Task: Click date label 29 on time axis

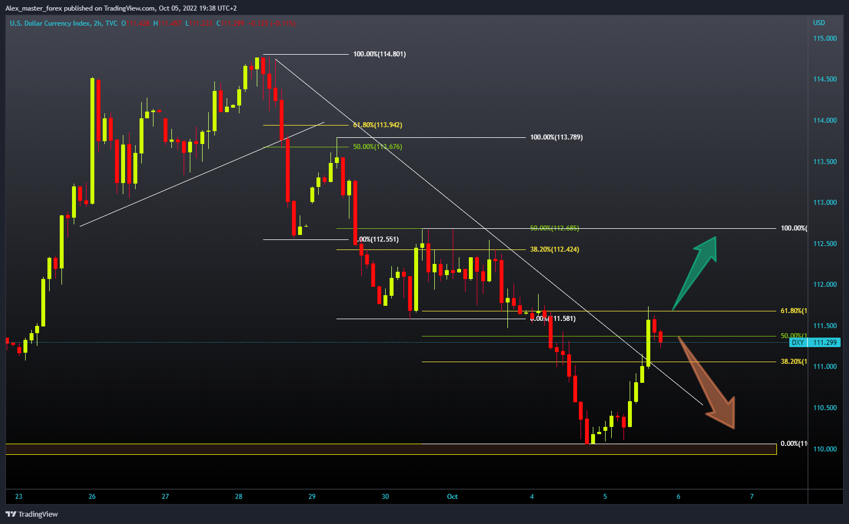Action: 312,497
